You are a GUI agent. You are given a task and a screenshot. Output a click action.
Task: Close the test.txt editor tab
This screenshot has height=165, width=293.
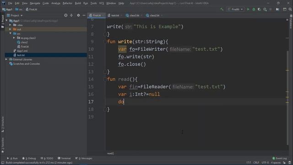[121, 15]
